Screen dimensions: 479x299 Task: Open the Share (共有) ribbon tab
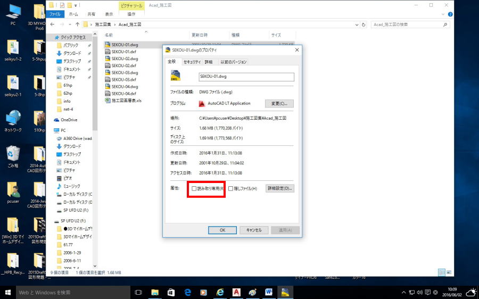point(91,14)
